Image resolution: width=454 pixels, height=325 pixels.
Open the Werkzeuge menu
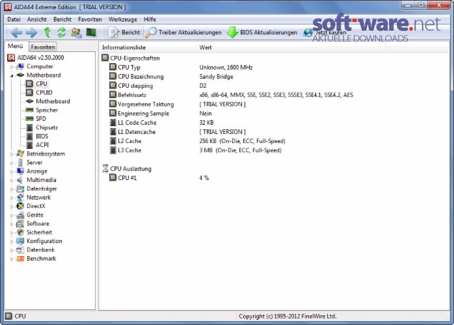pyautogui.click(x=123, y=19)
